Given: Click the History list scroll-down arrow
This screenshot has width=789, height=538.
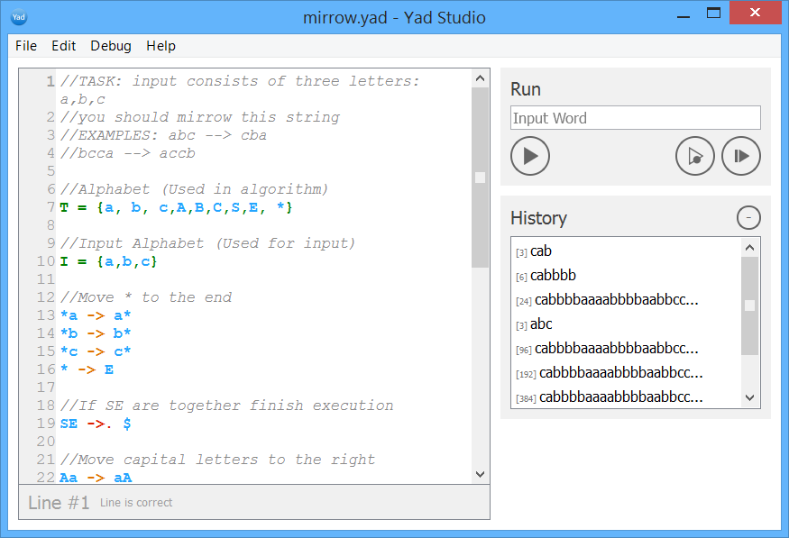Looking at the screenshot, I should (749, 397).
